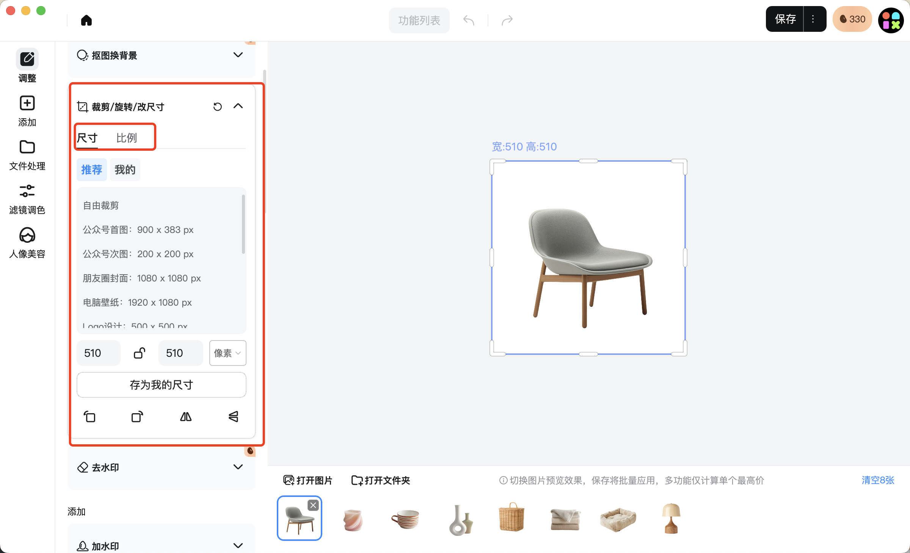Choose 朋友圈封面 1080 x 1080 preset
The height and width of the screenshot is (553, 910).
(142, 278)
